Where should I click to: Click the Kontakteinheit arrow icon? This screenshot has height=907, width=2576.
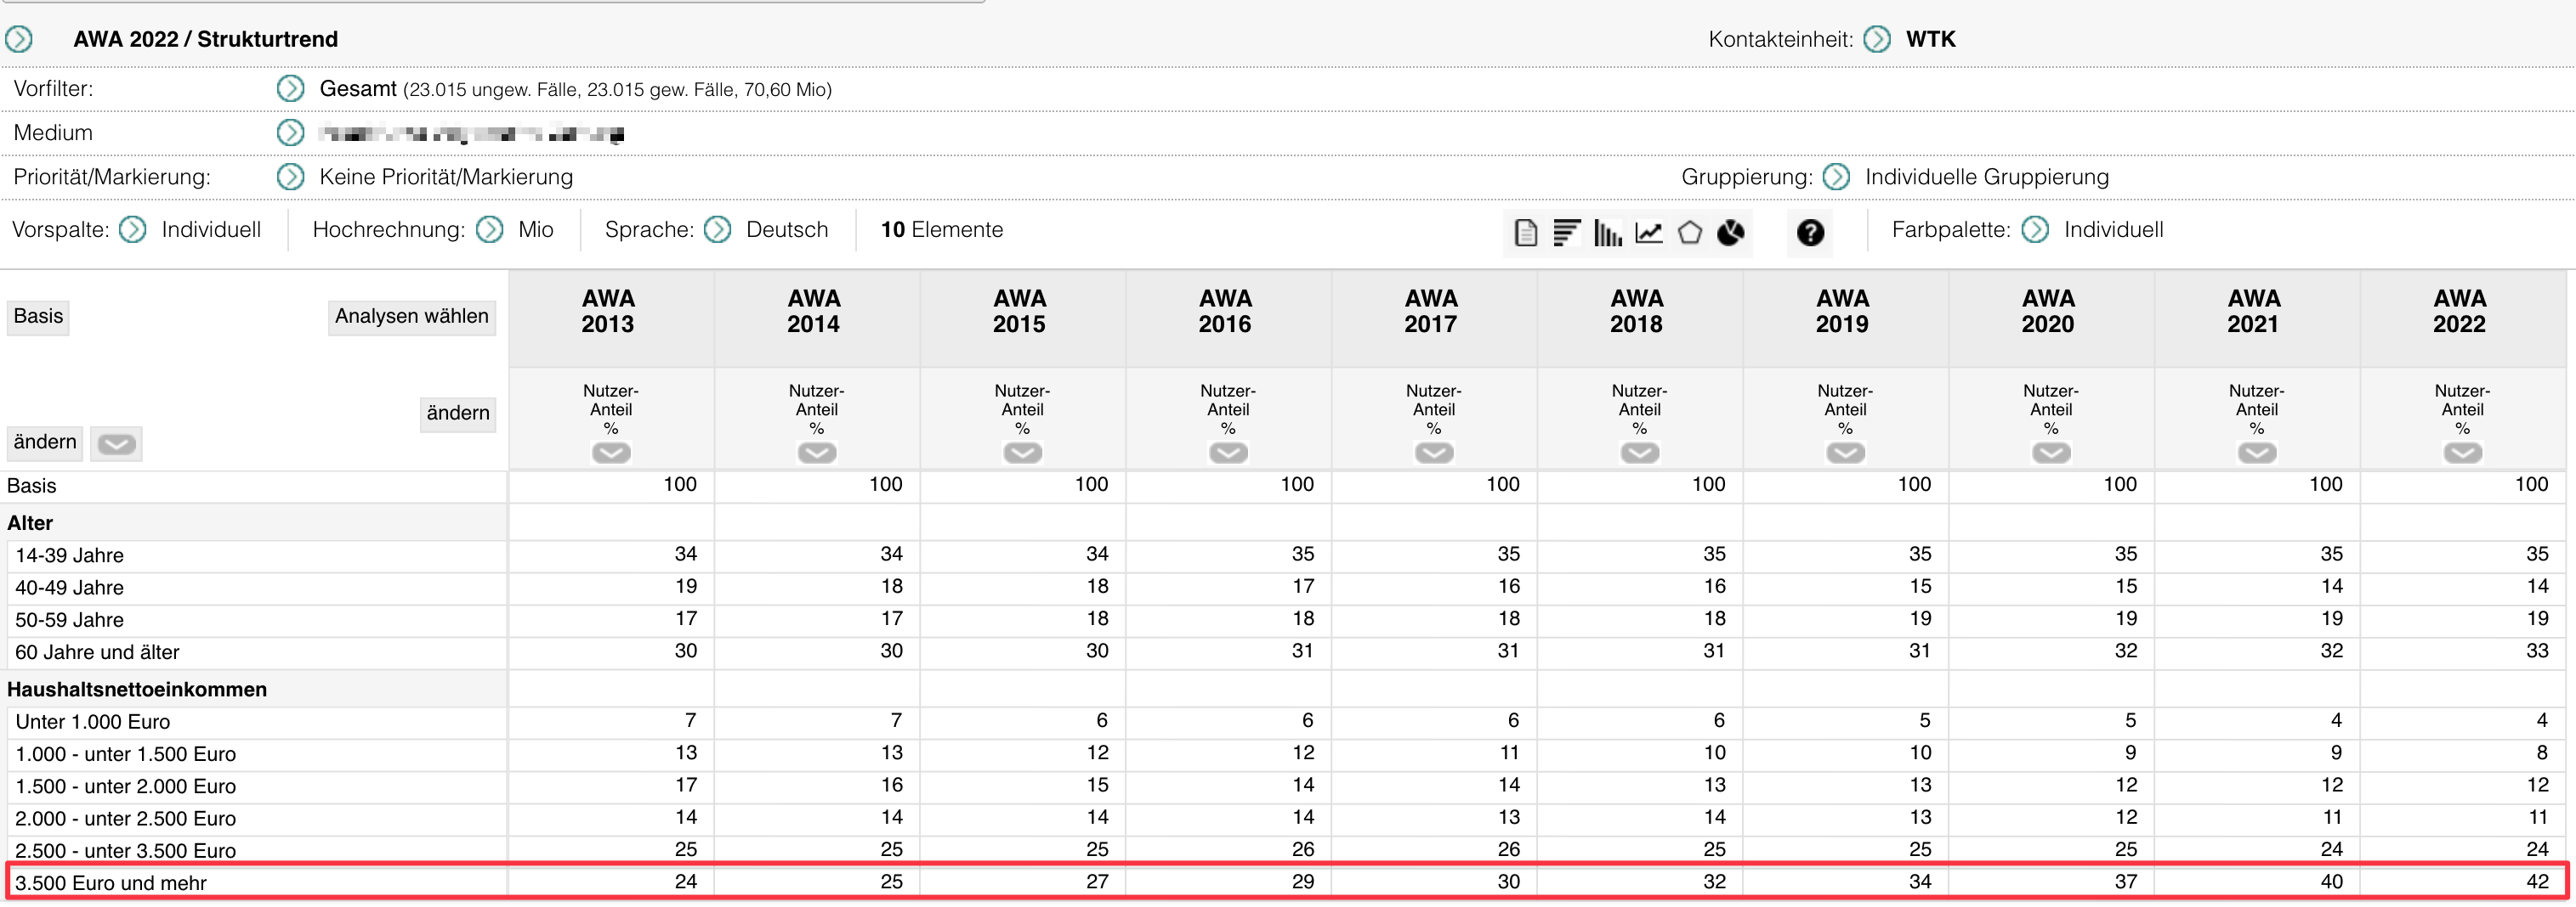click(1877, 39)
